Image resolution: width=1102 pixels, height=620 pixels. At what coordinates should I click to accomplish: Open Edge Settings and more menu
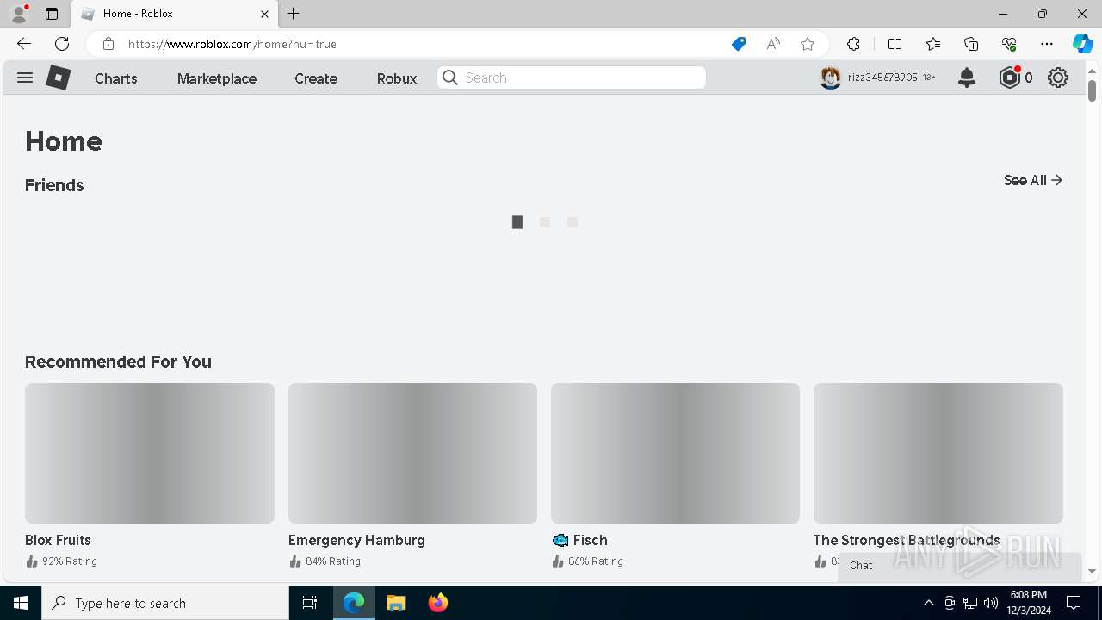(x=1047, y=44)
